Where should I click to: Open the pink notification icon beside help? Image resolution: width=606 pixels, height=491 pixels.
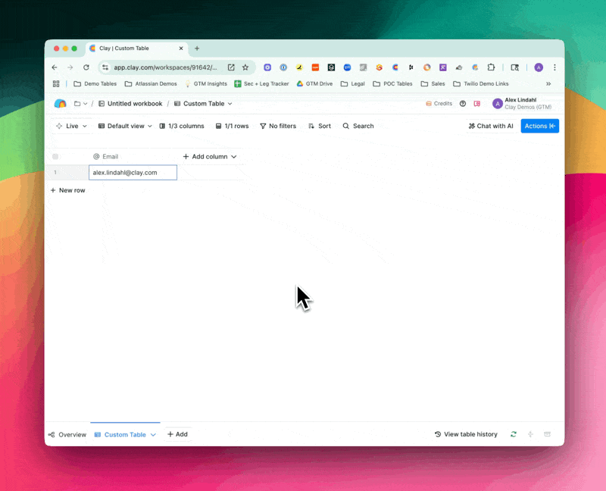pos(477,104)
